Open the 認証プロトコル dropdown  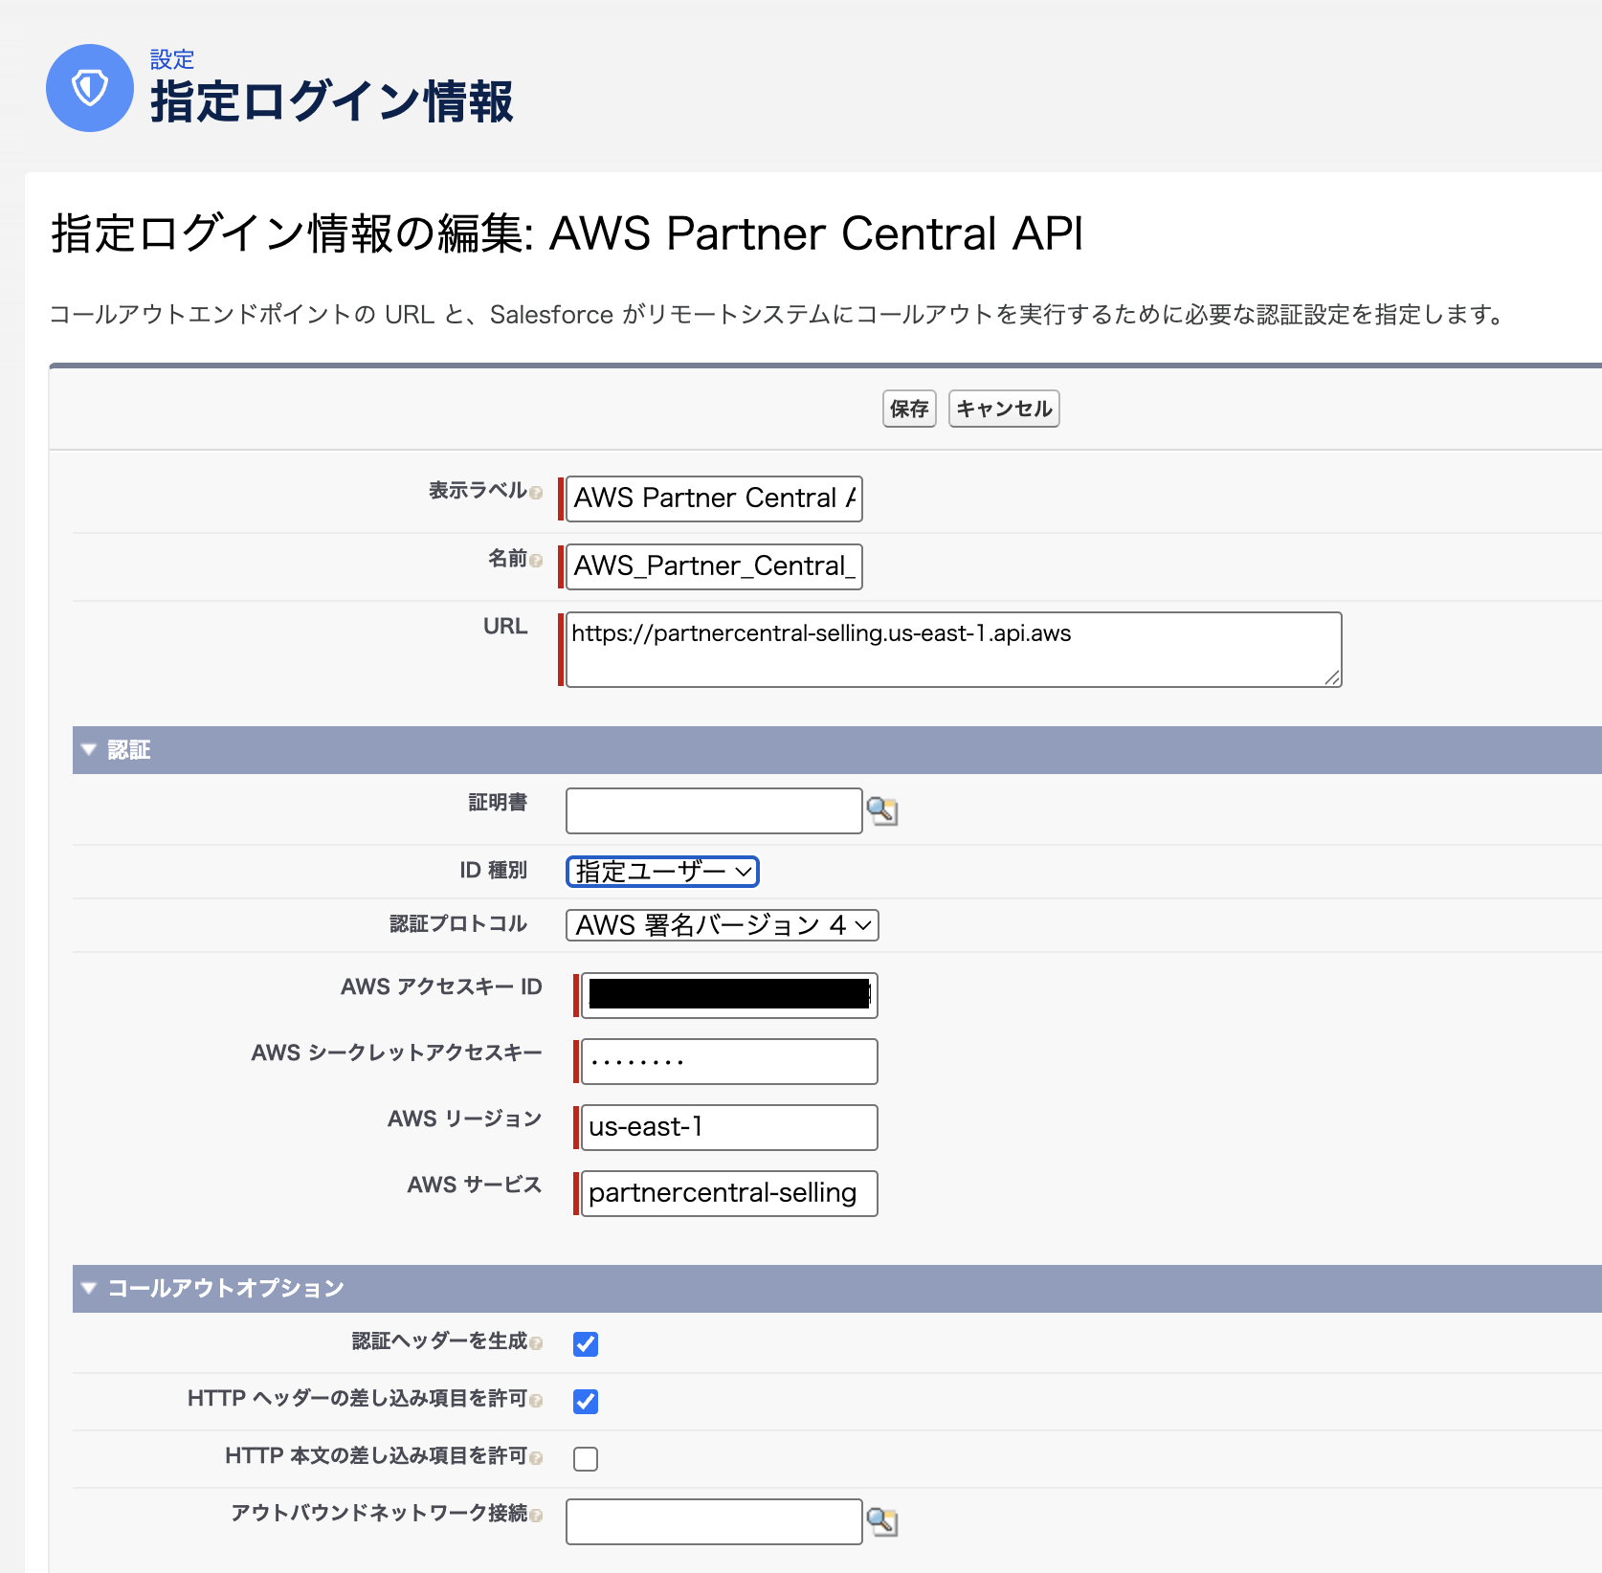point(723,925)
